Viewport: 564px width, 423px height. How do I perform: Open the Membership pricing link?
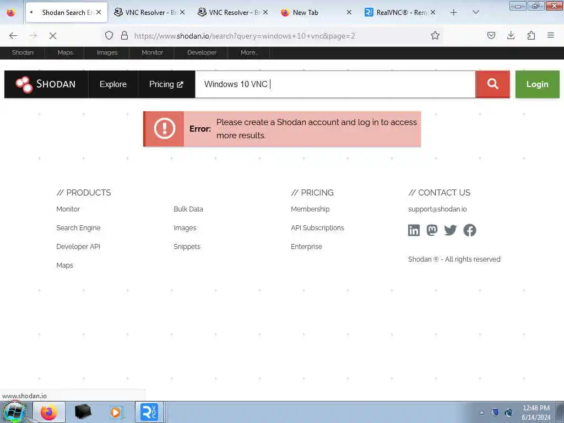(x=310, y=209)
